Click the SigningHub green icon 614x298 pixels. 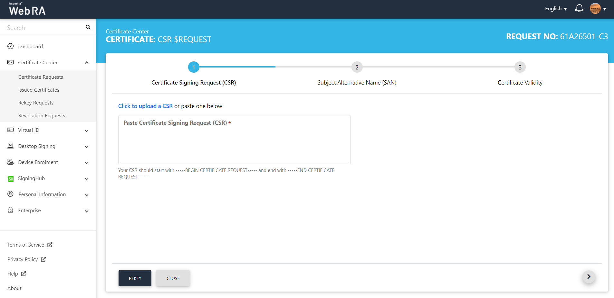11,179
